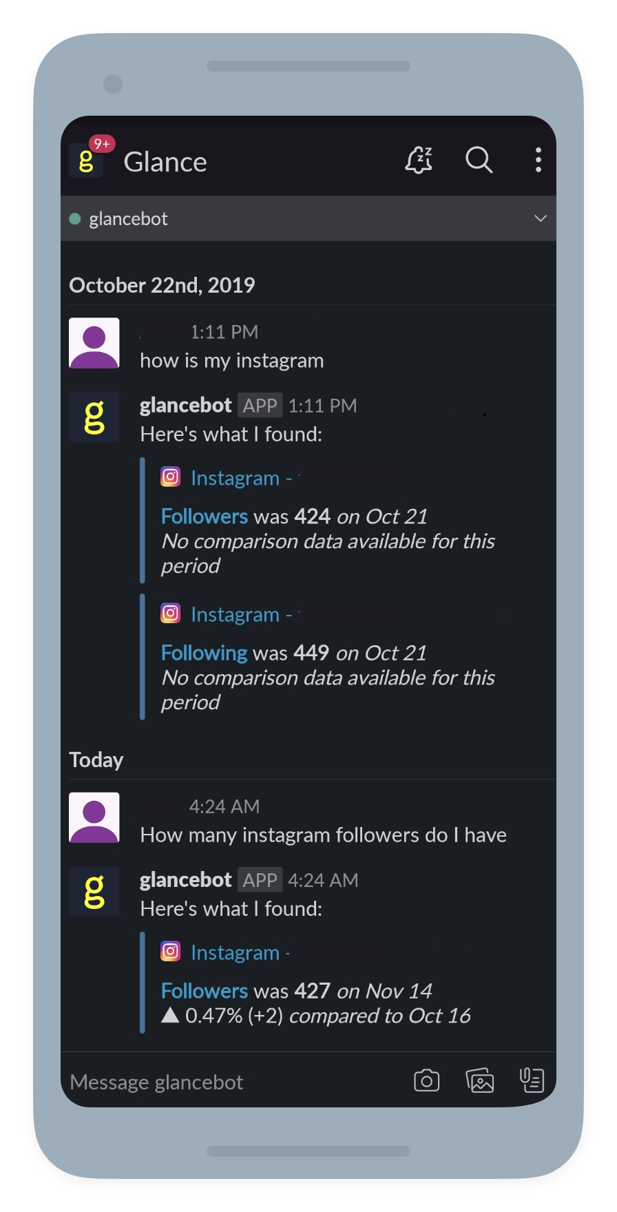
Task: Open the glancebot channel details dropdown
Action: coord(128,218)
